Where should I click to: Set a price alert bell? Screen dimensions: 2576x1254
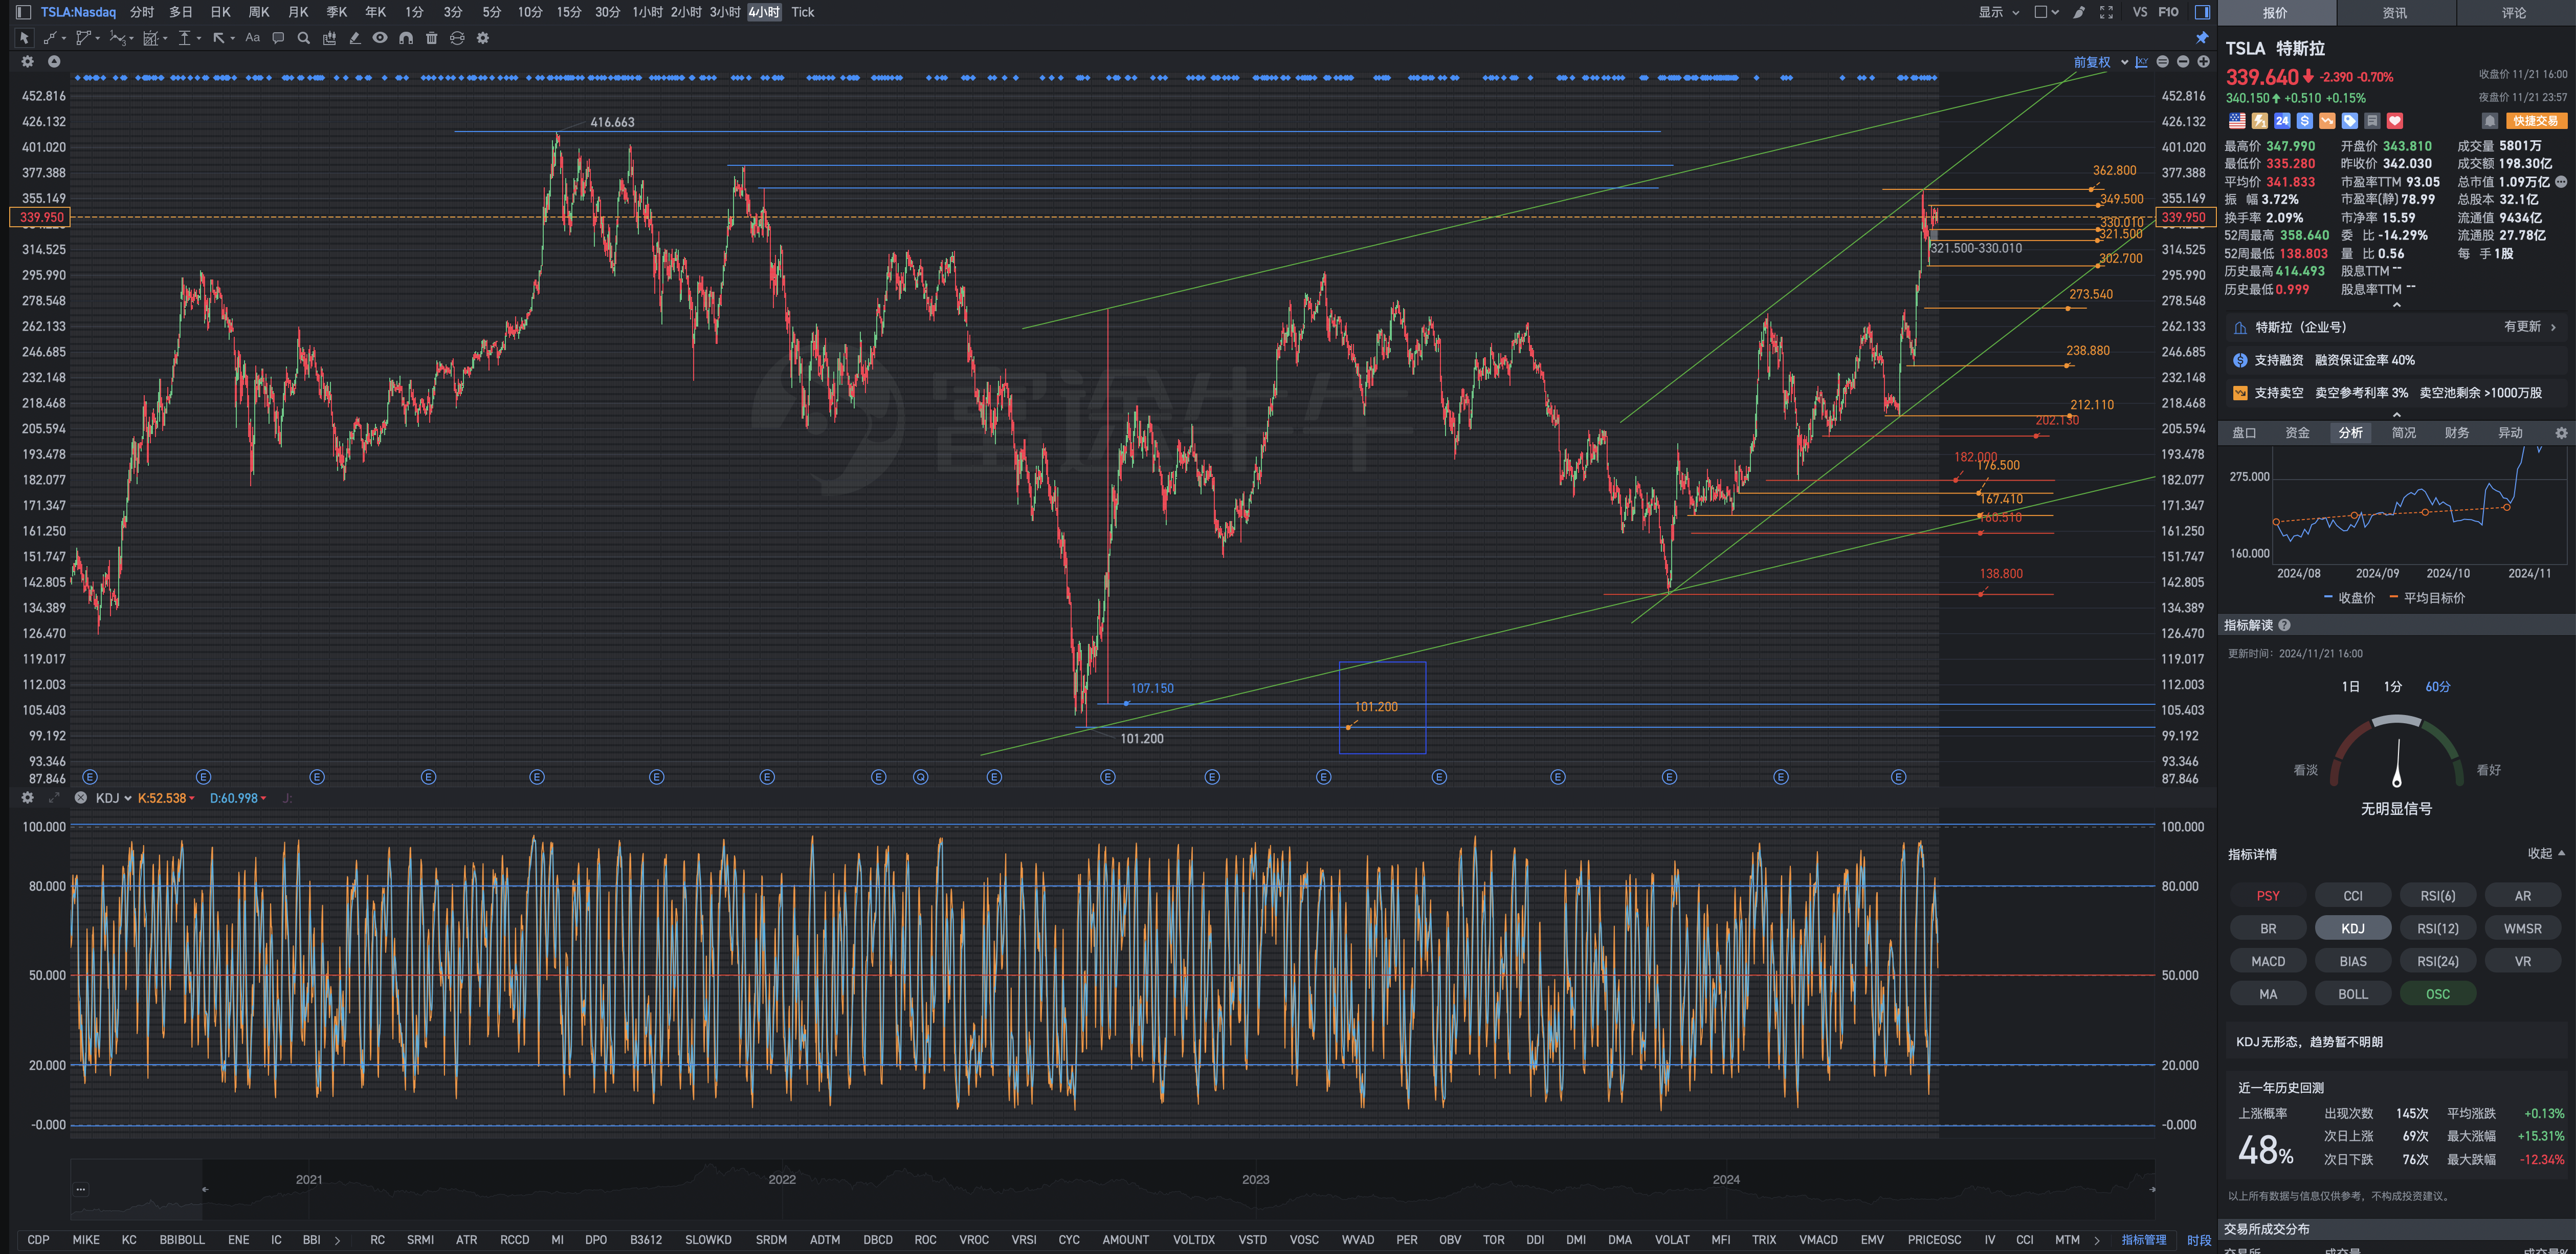point(2490,121)
